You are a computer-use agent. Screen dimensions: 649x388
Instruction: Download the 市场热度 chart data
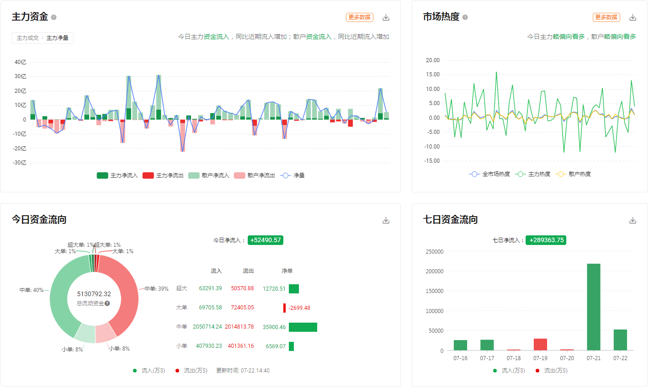click(x=633, y=17)
